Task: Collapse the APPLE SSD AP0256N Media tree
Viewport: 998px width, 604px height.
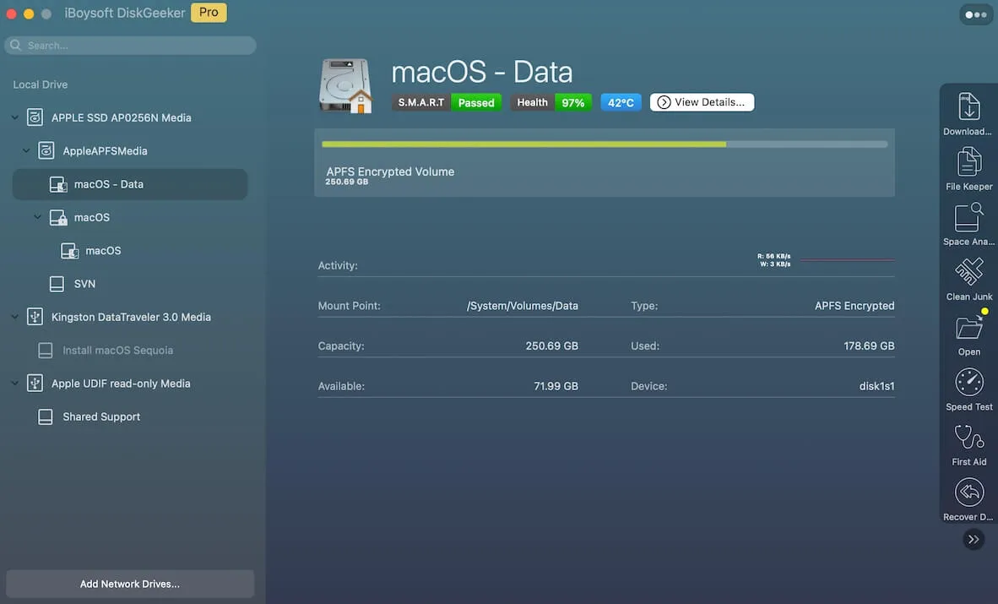Action: [x=14, y=117]
